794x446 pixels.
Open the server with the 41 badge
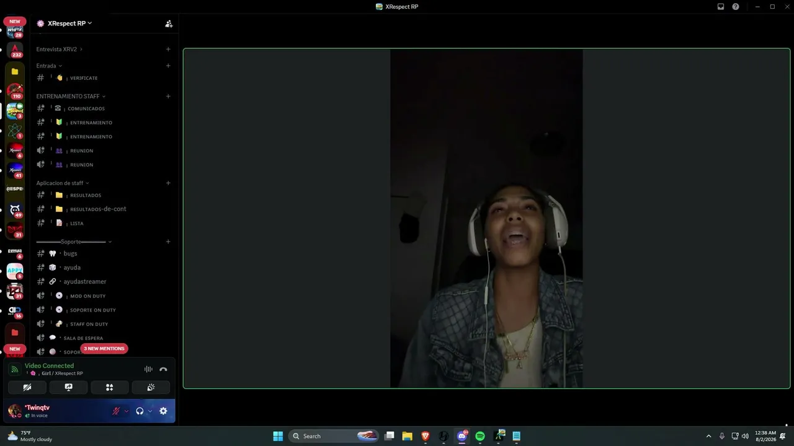[15, 170]
